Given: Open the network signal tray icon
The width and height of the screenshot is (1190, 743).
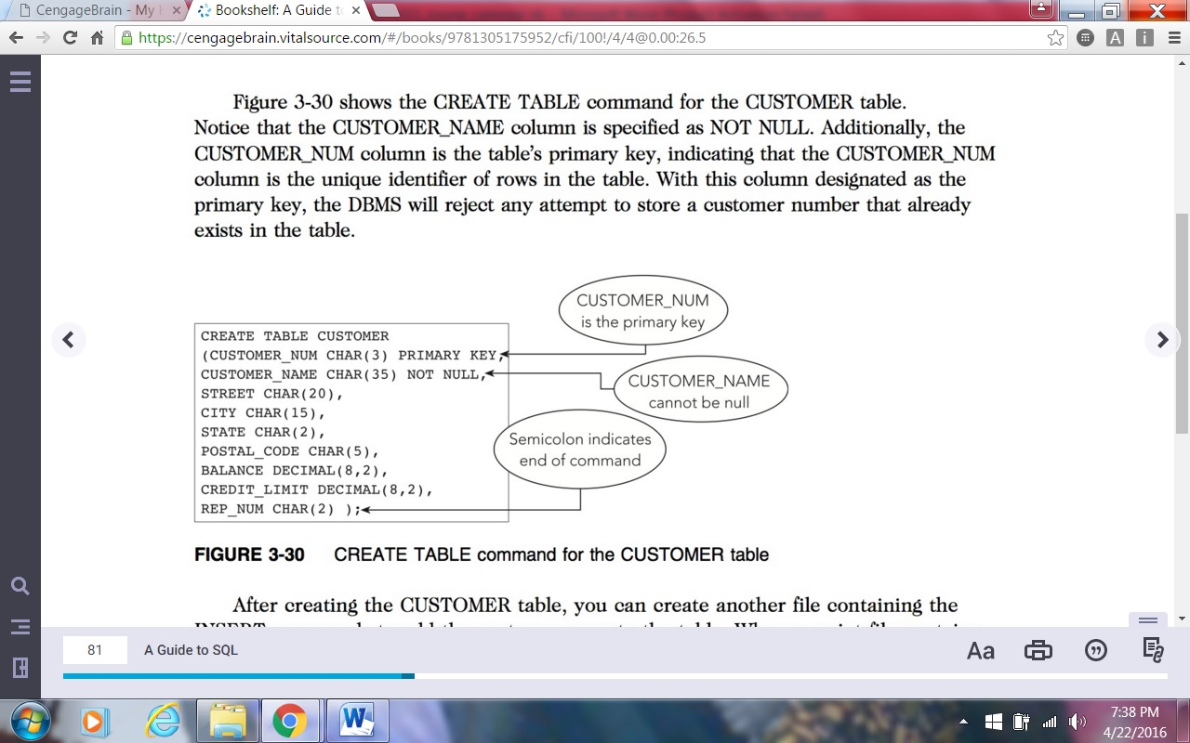Looking at the screenshot, I should (x=1050, y=722).
